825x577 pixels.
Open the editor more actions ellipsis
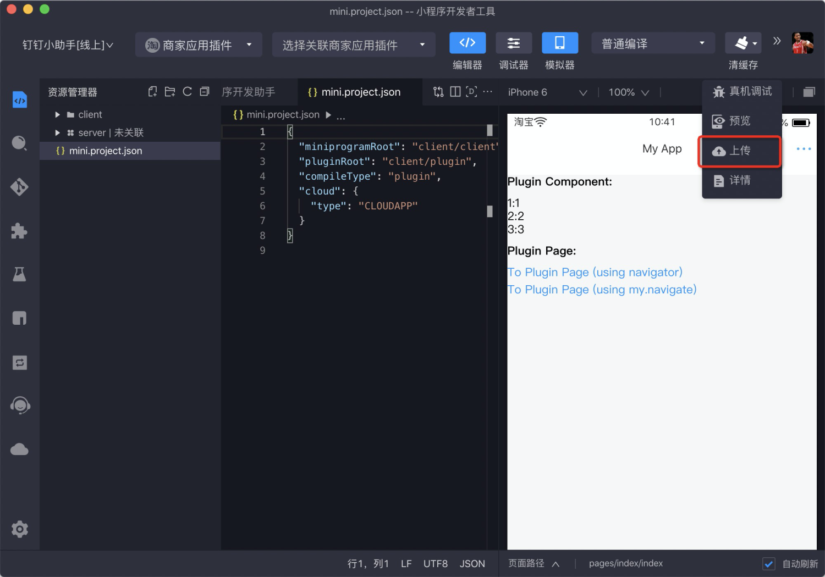(487, 92)
